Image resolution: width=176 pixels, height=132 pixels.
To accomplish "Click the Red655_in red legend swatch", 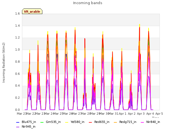I will coord(90,122).
